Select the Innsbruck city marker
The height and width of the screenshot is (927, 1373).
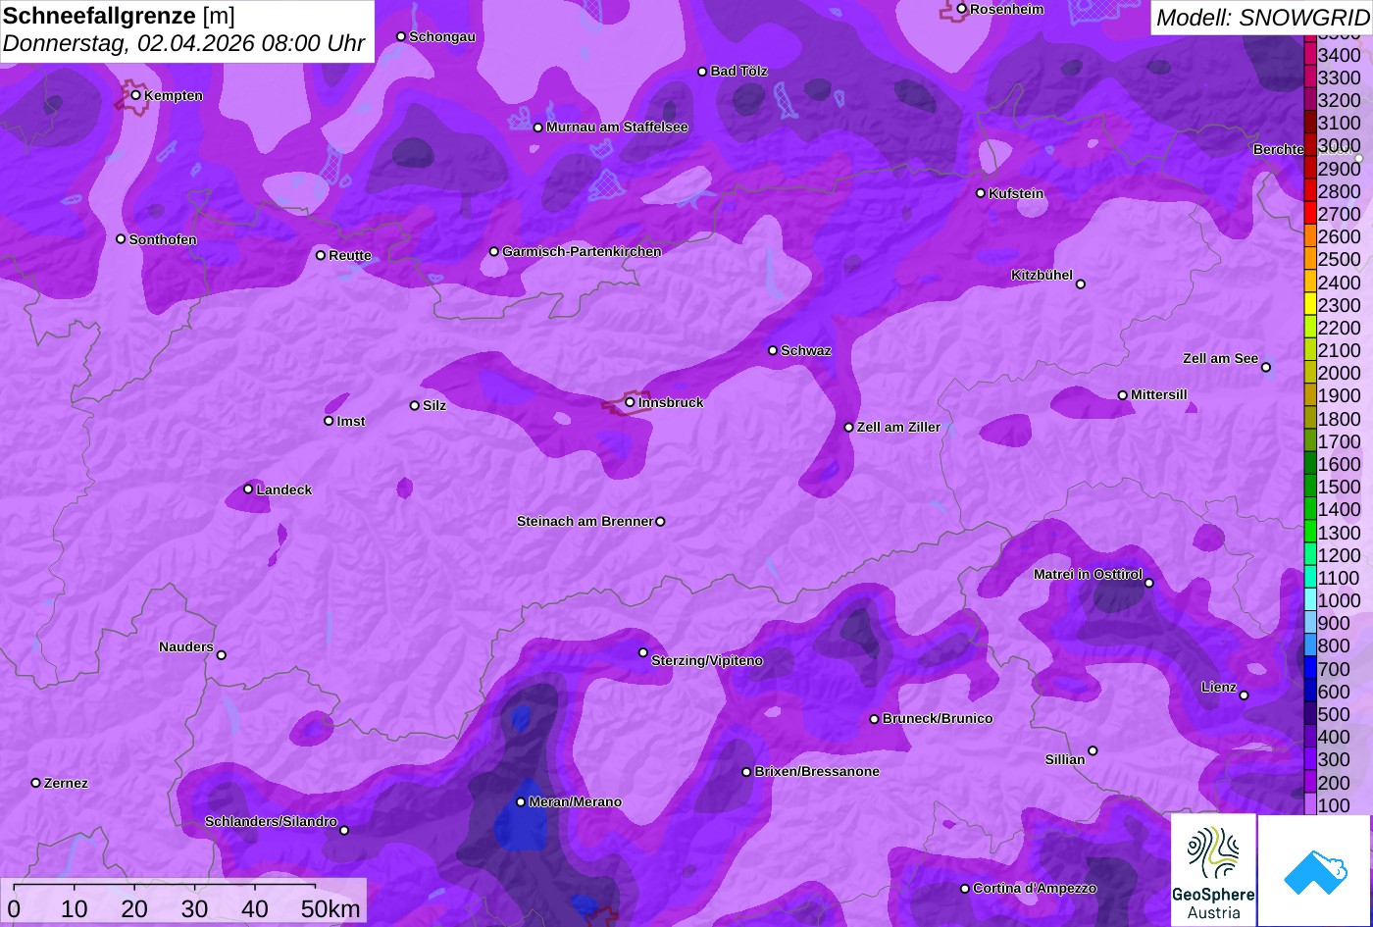pyautogui.click(x=630, y=402)
